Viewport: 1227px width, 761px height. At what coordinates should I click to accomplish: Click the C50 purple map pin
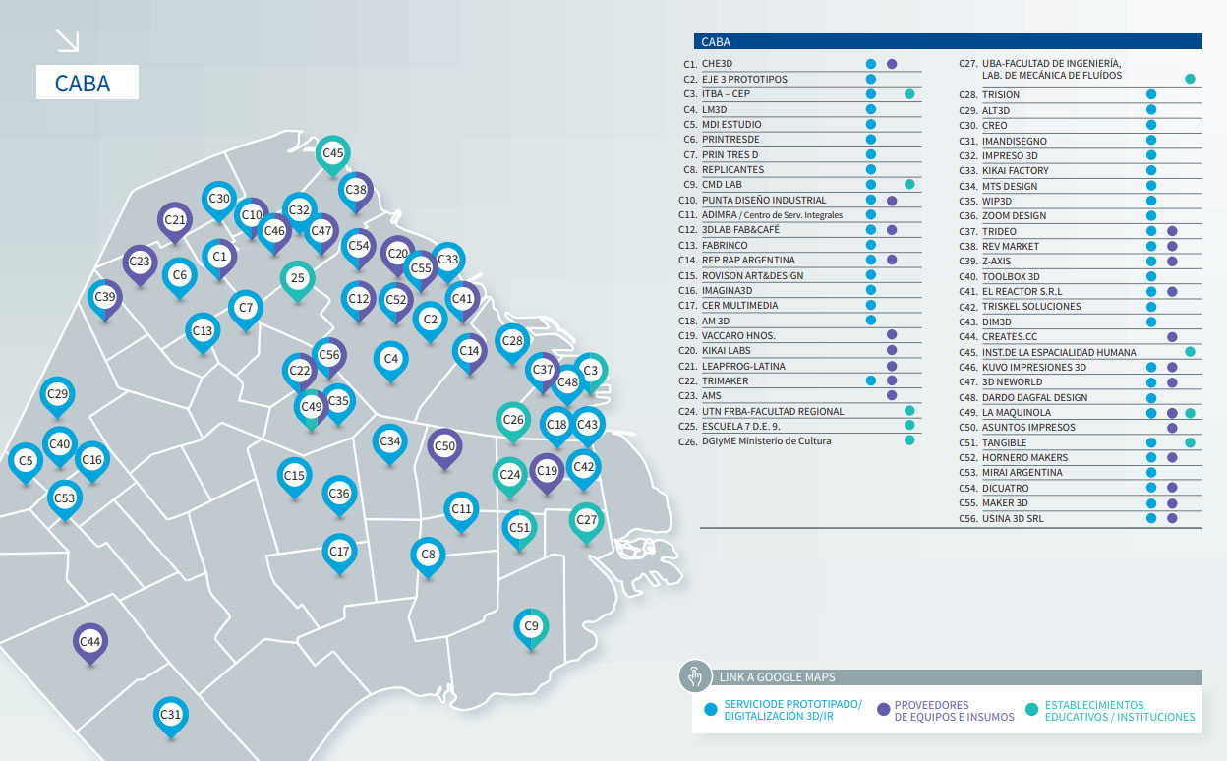[445, 448]
